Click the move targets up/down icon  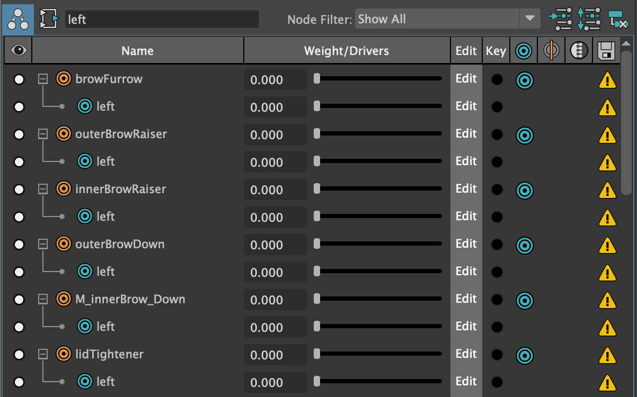tap(589, 19)
